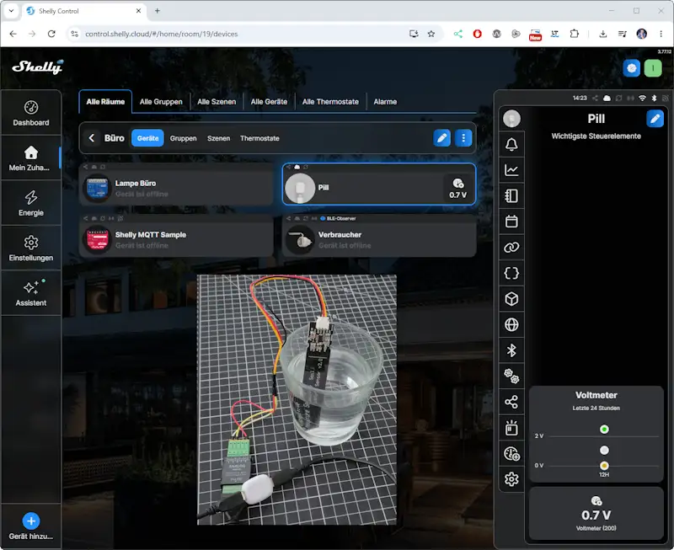Open the Pill clock-plus timer icon
Screen dimensions: 674x550
click(x=511, y=454)
